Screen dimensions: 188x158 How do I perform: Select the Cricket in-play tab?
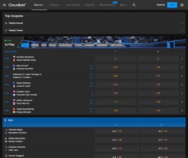click(78, 45)
